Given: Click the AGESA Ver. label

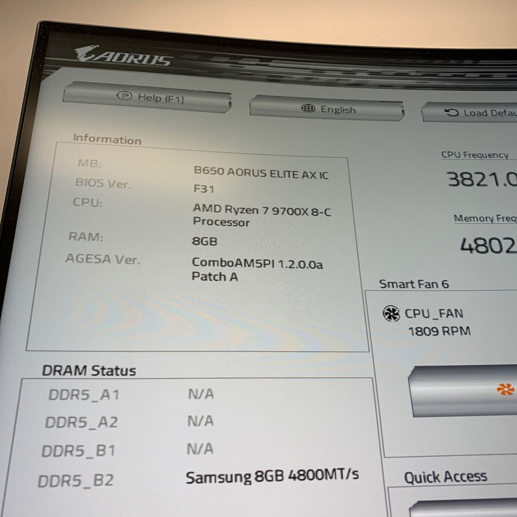Looking at the screenshot, I should (103, 259).
